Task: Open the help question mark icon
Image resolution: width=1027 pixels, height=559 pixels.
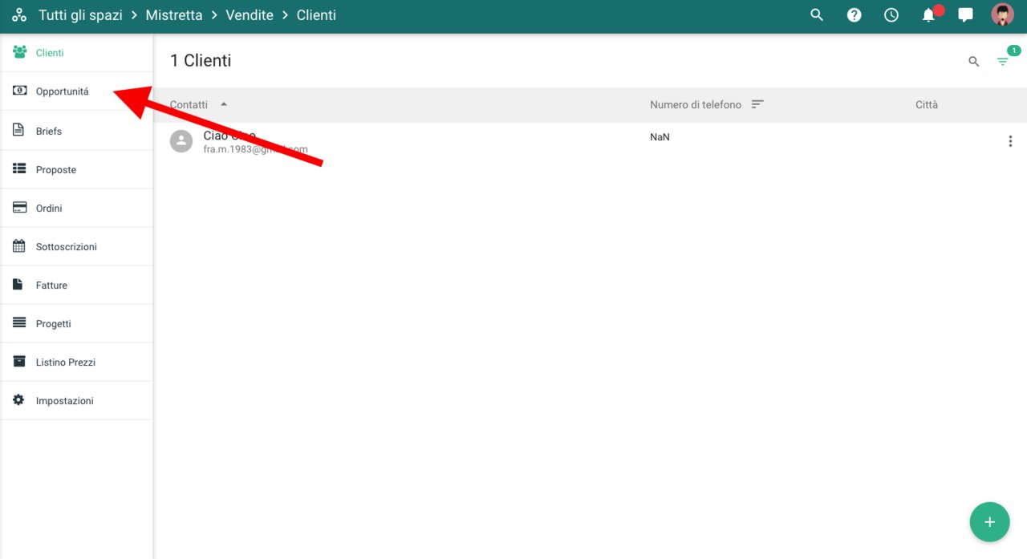Action: coord(854,15)
